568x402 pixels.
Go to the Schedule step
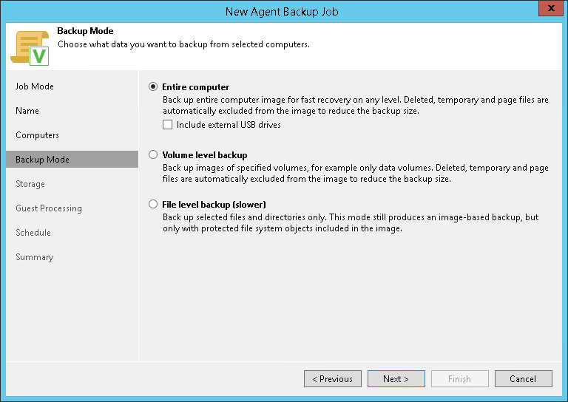(x=33, y=233)
